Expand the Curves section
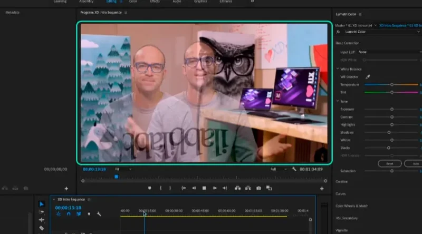The width and height of the screenshot is (422, 234). coord(340,194)
